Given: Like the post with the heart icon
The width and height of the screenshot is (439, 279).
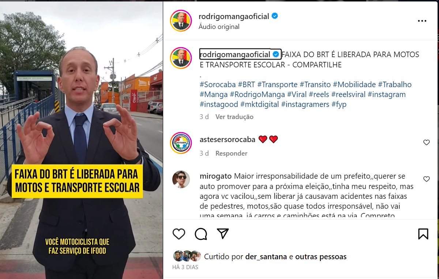Looking at the screenshot, I should tap(179, 234).
